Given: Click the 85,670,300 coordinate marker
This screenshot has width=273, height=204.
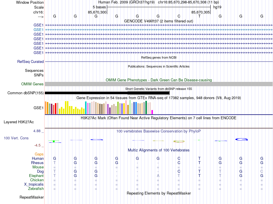Looking at the screenshot, I should tap(97, 12).
